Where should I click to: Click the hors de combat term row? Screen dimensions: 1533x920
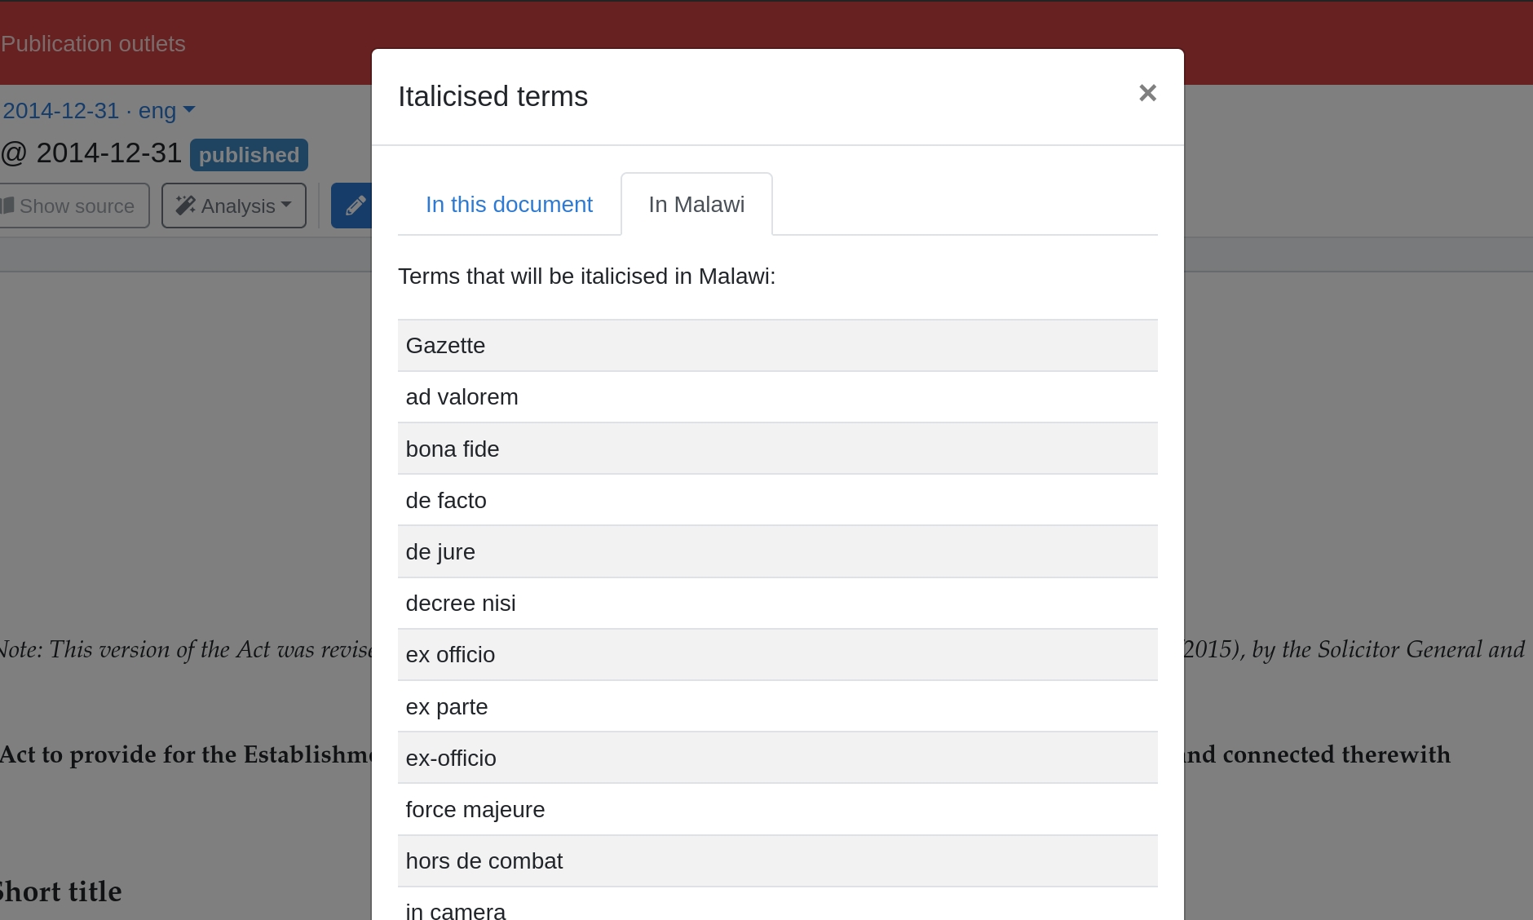777,861
